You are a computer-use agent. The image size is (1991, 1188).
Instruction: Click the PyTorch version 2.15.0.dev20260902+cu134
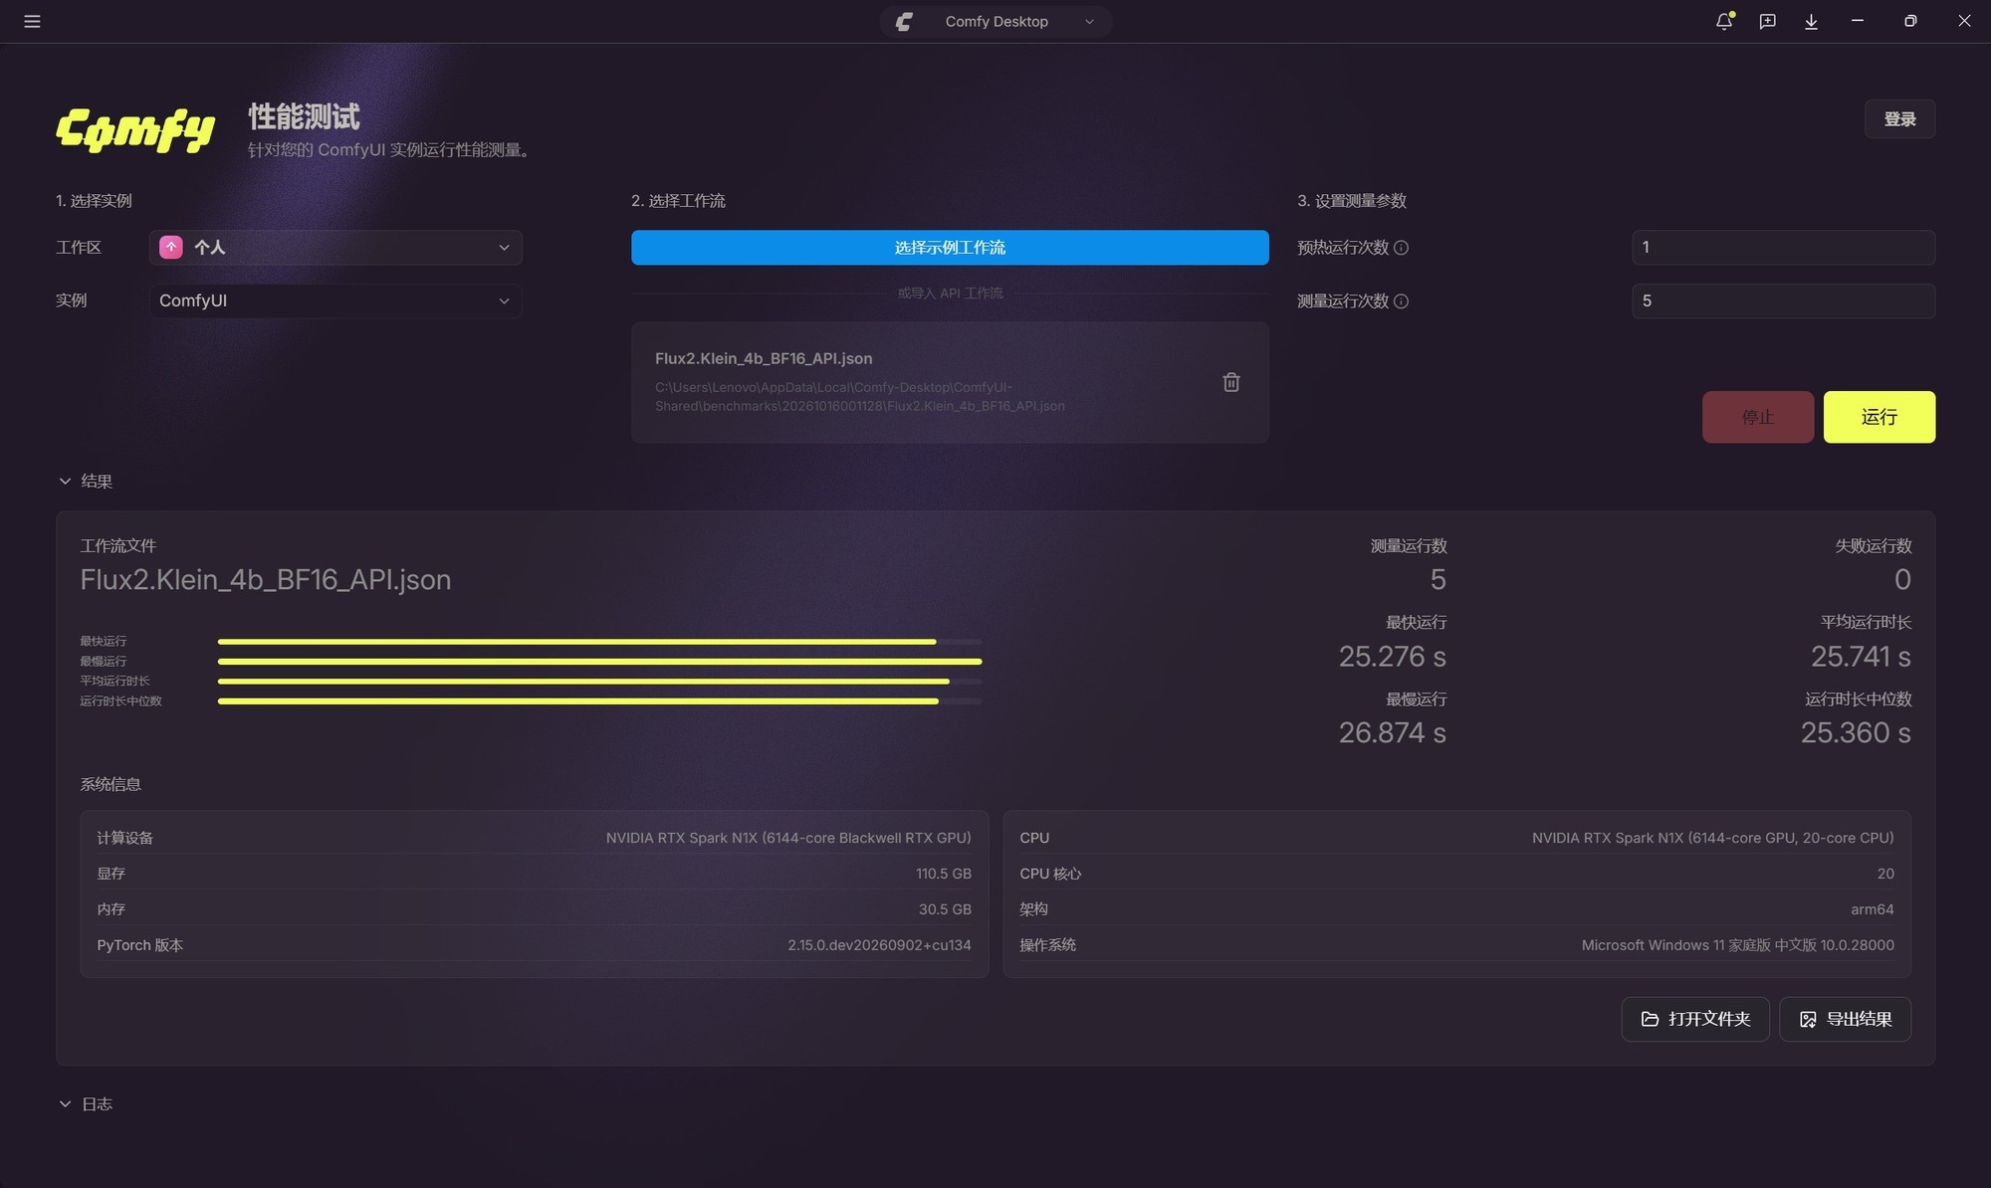(879, 945)
